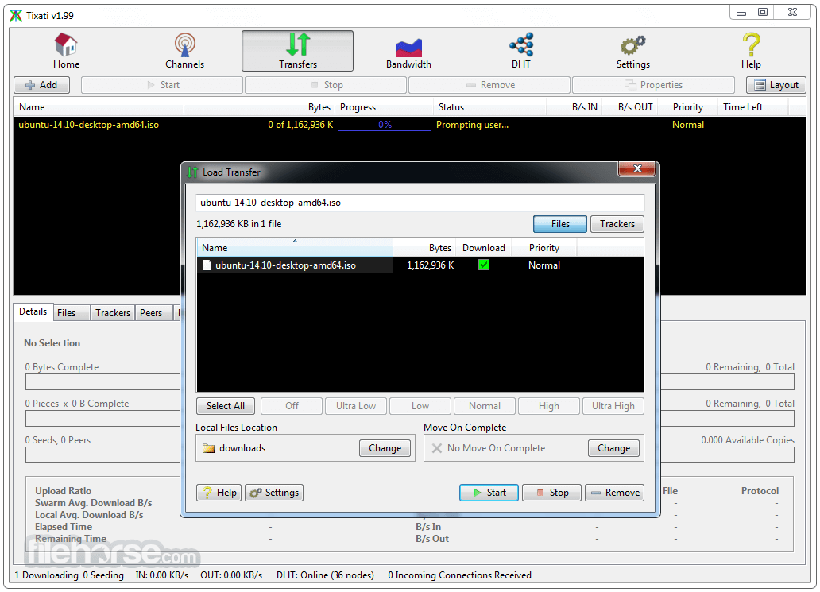Open the Home section icon

67,44
